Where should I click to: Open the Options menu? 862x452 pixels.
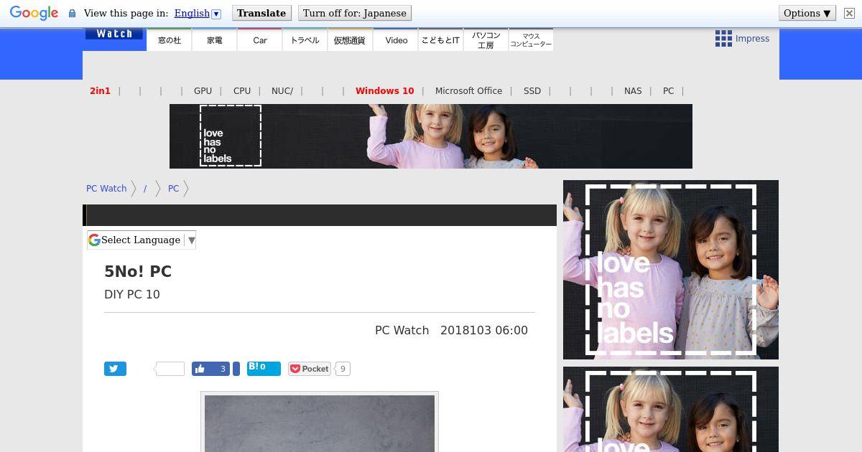click(x=807, y=13)
